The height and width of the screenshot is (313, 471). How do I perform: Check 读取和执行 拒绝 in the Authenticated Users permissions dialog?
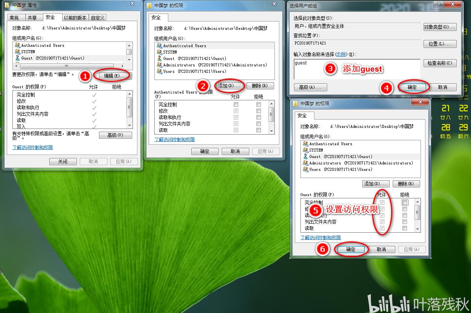[x=259, y=117]
